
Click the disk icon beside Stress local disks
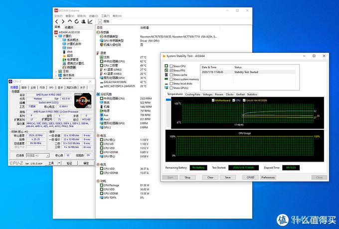coord(166,83)
